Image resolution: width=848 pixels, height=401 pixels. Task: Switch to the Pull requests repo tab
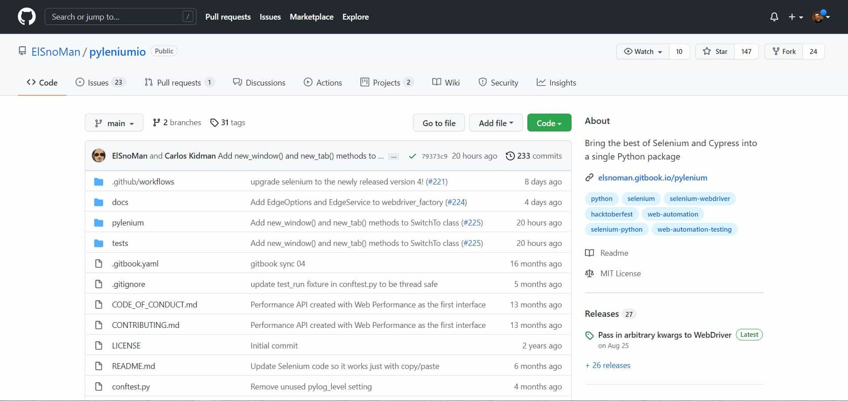point(180,82)
